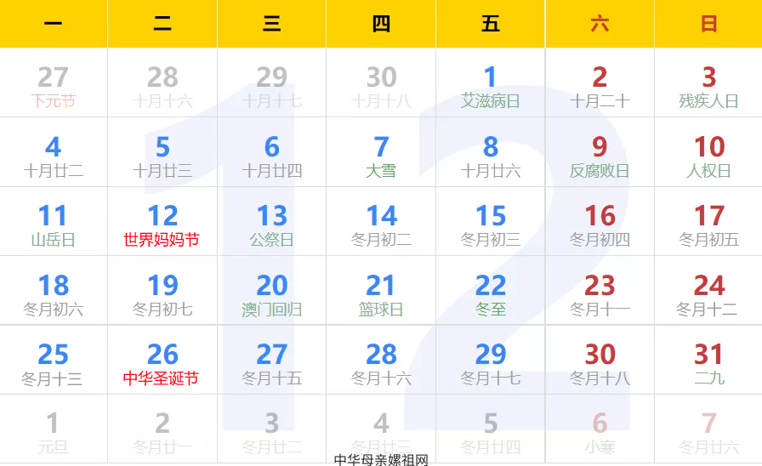Click greyed date 2 冬月廿一

162,429
